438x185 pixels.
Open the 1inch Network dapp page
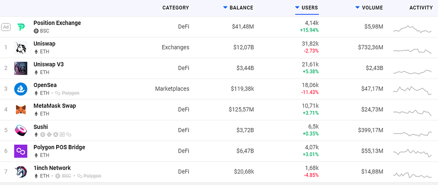click(x=52, y=167)
